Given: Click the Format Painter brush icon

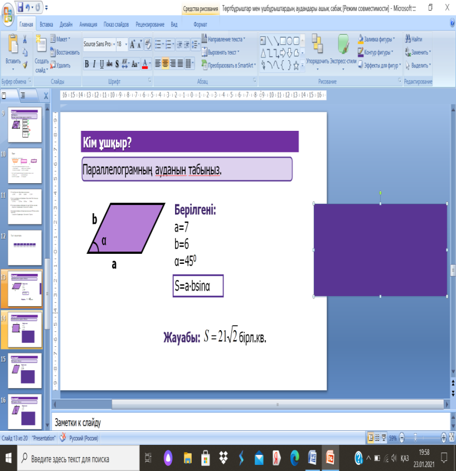Looking at the screenshot, I should [25, 65].
